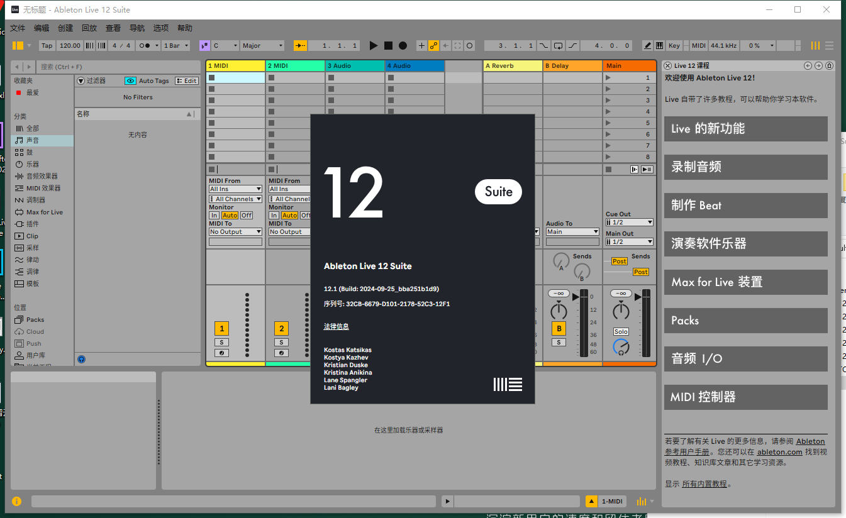Arm track 2 for recording
The width and height of the screenshot is (846, 518).
click(281, 353)
